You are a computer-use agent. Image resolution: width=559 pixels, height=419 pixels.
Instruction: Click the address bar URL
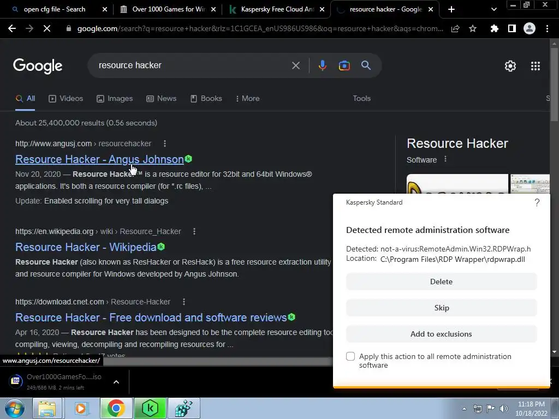point(260,28)
